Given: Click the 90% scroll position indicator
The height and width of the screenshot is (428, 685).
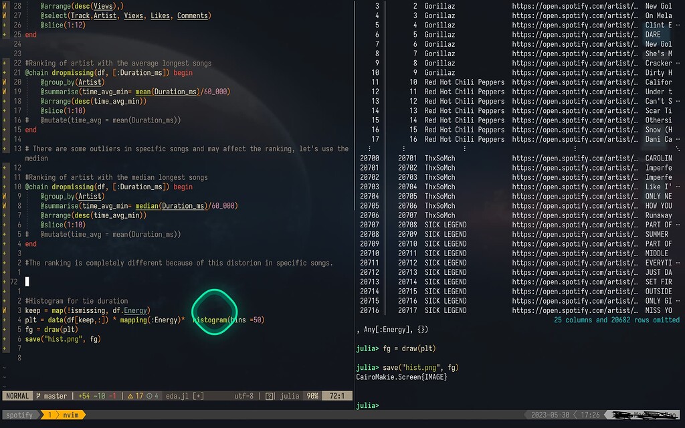Looking at the screenshot, I should [x=312, y=395].
